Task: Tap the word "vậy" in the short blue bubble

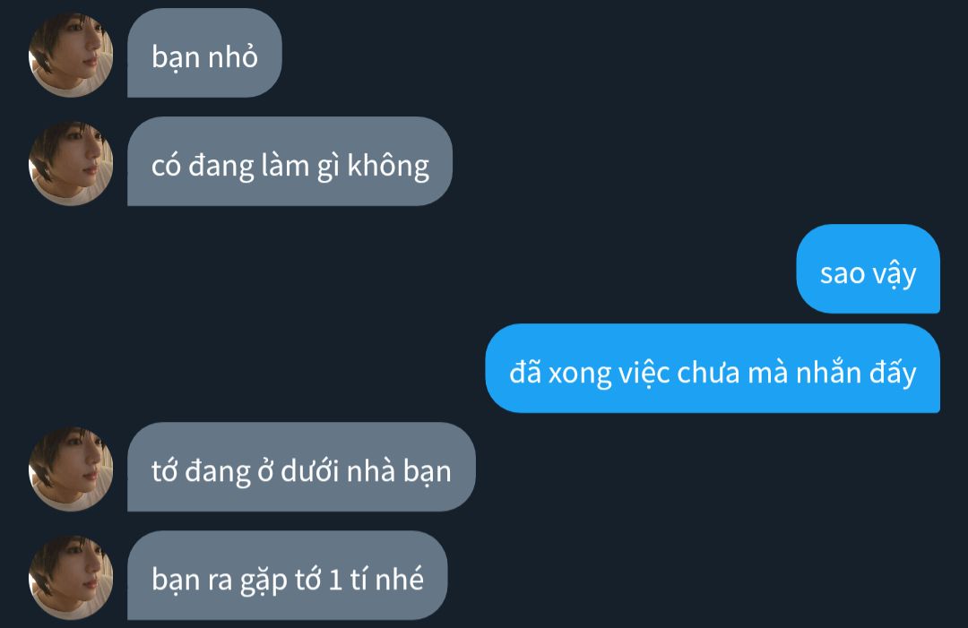Action: [894, 275]
